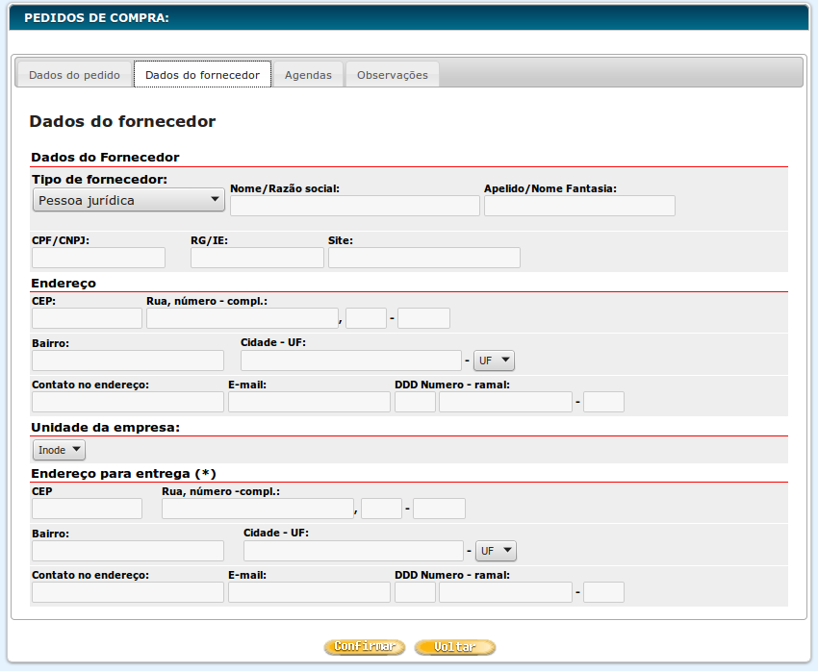
Task: Select the Dados do fornecedor tab
Action: pos(202,75)
